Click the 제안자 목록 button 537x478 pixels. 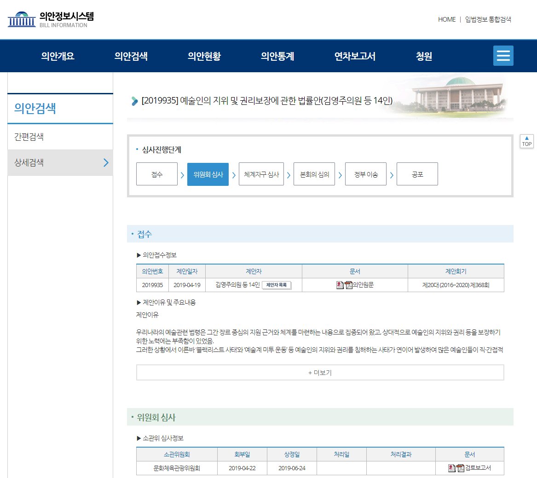point(277,285)
